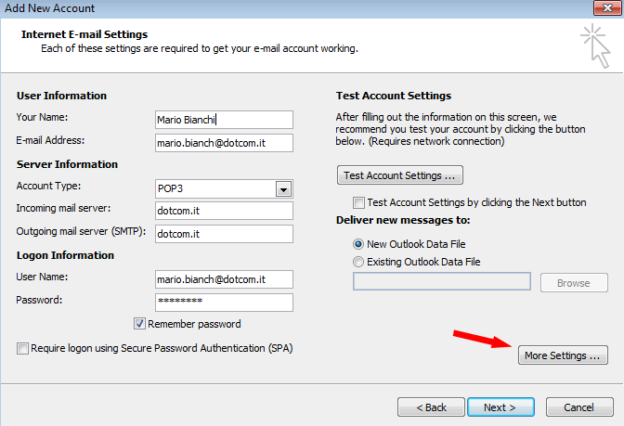Click the E-mail Address input field
The width and height of the screenshot is (624, 426).
click(224, 143)
